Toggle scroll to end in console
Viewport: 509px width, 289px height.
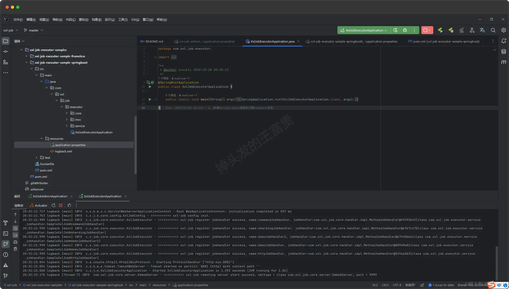click(x=15, y=235)
